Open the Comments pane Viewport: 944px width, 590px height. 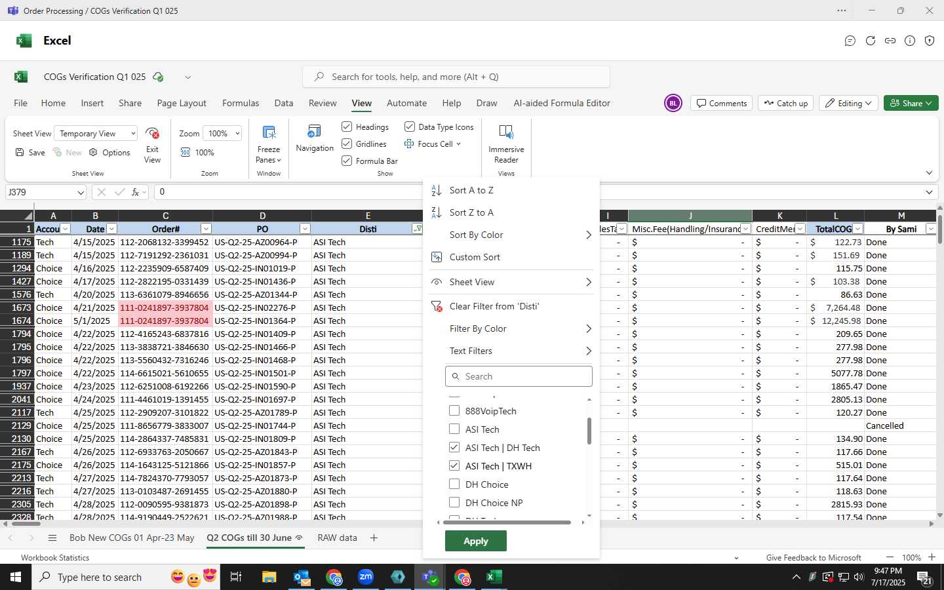tap(722, 103)
